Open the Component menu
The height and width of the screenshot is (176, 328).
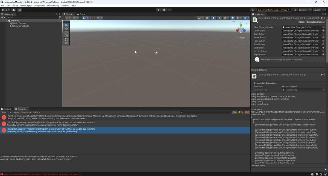click(39, 5)
